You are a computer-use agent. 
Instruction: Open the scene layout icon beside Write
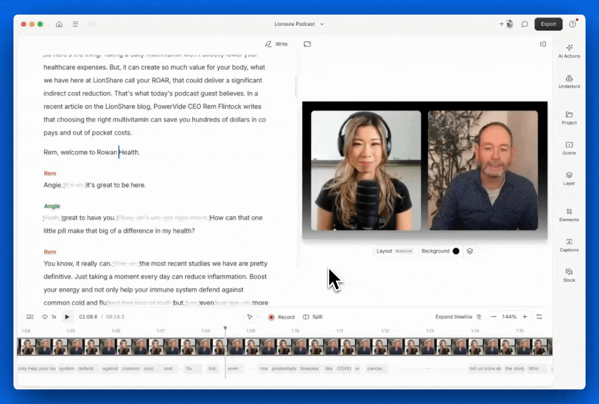(x=307, y=44)
